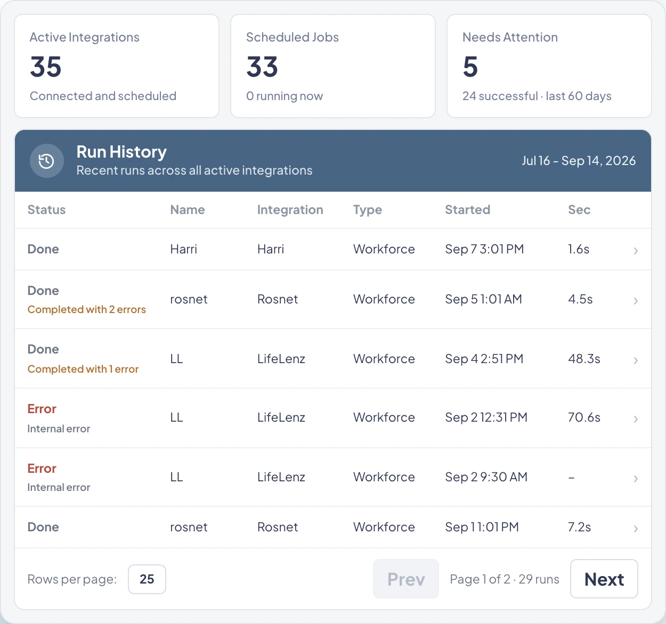
Task: Open the Active Integrations card
Action: coord(117,66)
